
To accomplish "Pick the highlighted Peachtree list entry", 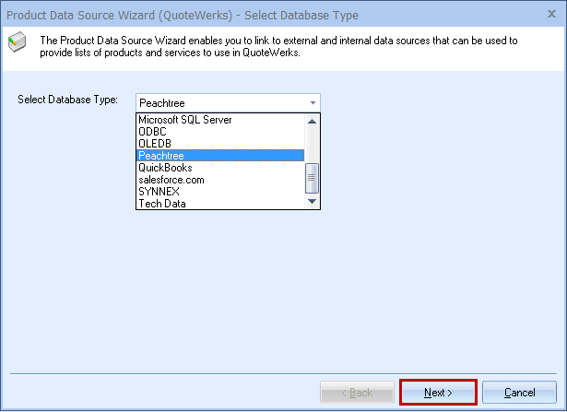I will pos(220,156).
